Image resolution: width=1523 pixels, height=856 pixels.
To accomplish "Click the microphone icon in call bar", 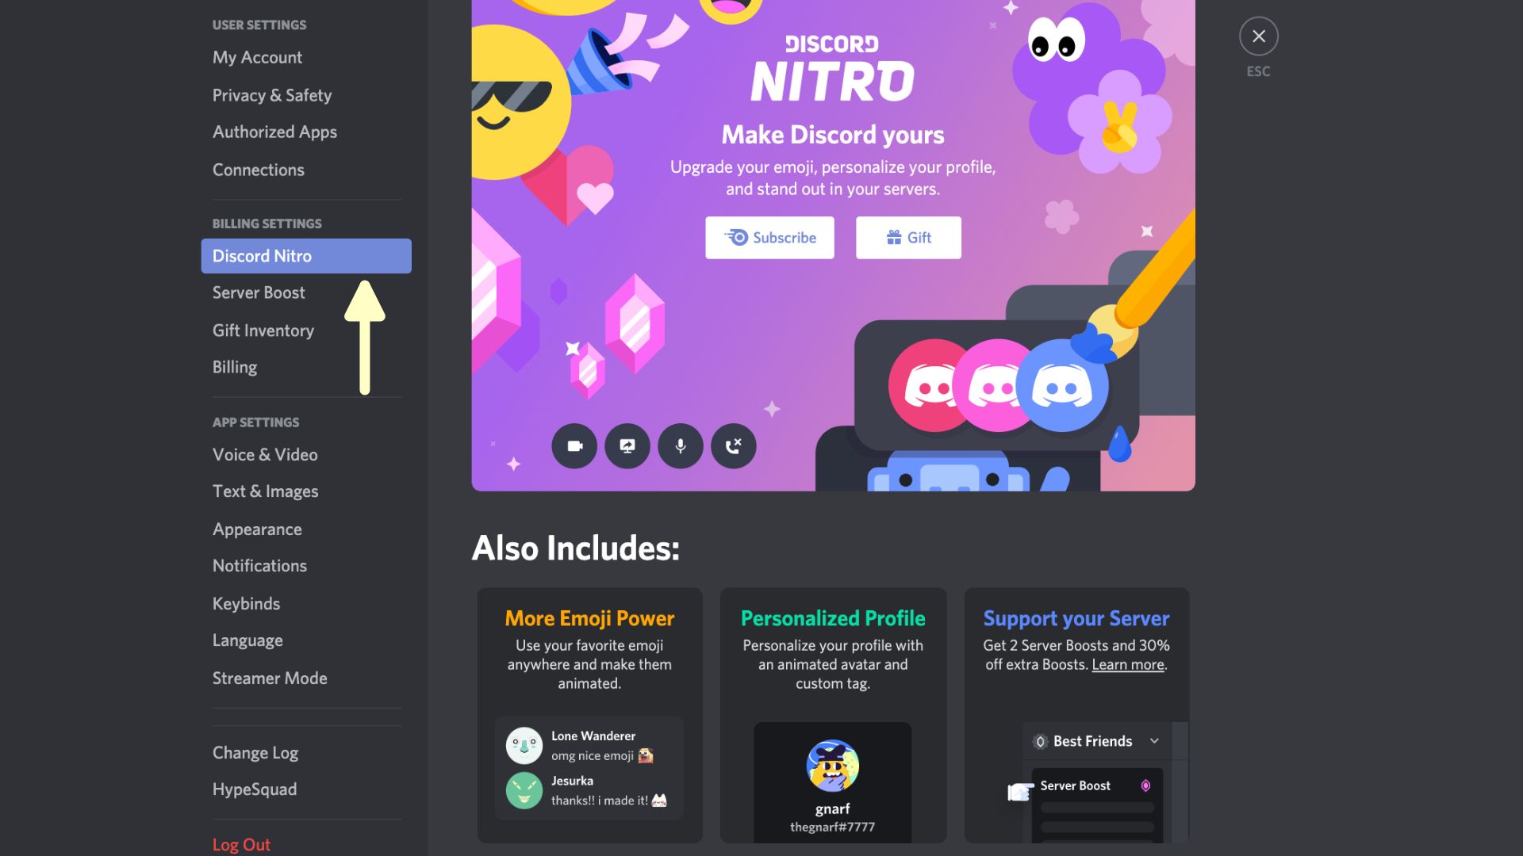I will click(680, 445).
